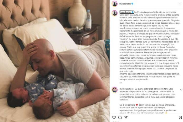Click the sparkle emoji ending the comment
183x122 pixels.
[x=166, y=113]
